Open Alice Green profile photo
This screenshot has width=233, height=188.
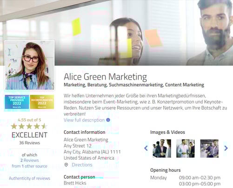[30, 65]
